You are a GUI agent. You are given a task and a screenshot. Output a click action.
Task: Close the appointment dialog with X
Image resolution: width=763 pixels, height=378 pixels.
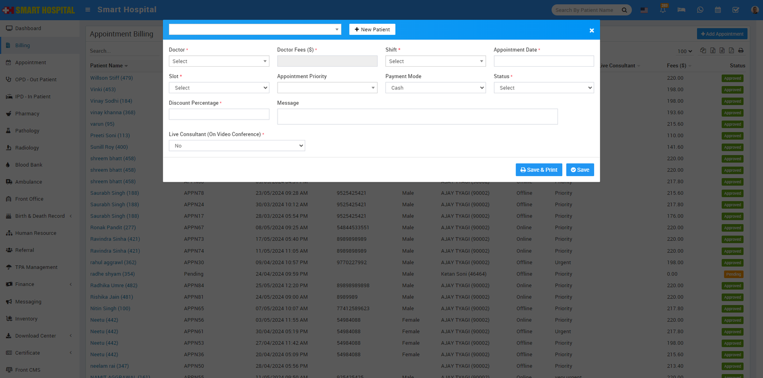point(591,30)
